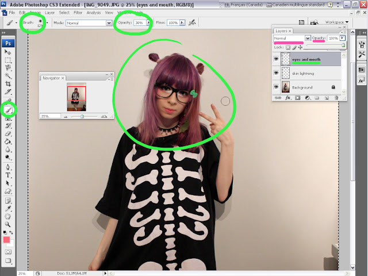Click the layer opacity slider handle
Screen dimensions: 368x276
click(343, 45)
